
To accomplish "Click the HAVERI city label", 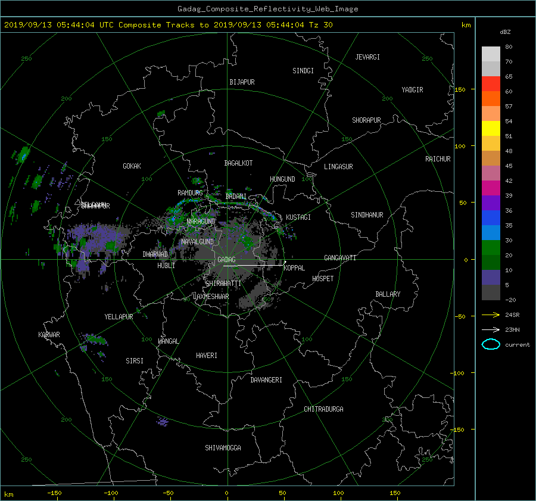I will coord(207,356).
